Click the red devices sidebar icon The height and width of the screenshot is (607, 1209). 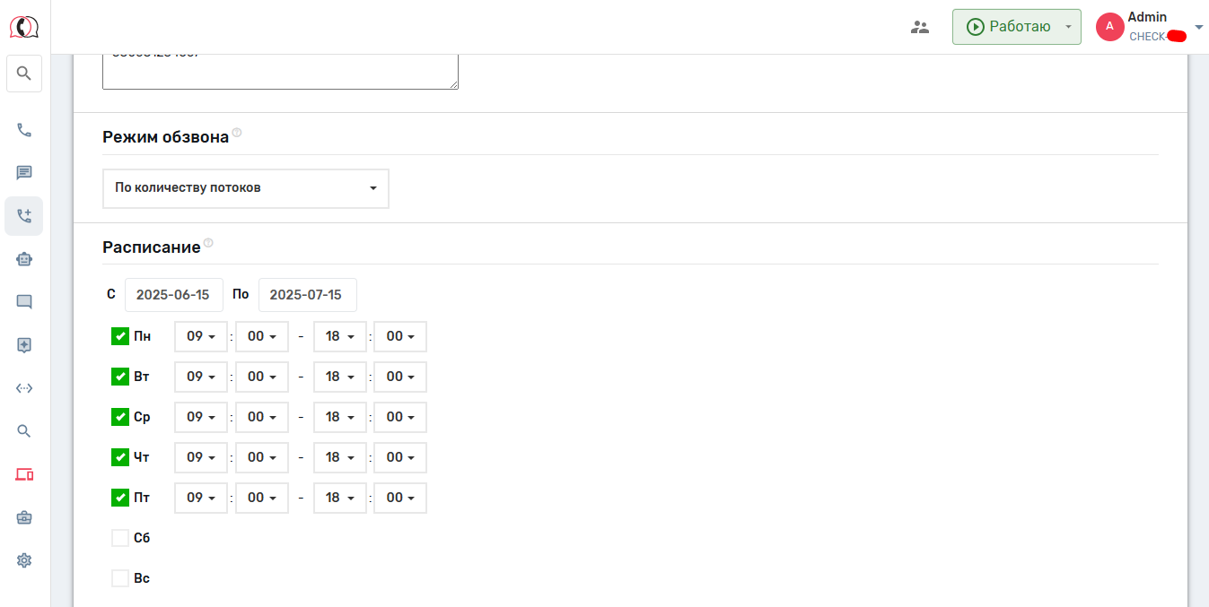pyautogui.click(x=24, y=474)
